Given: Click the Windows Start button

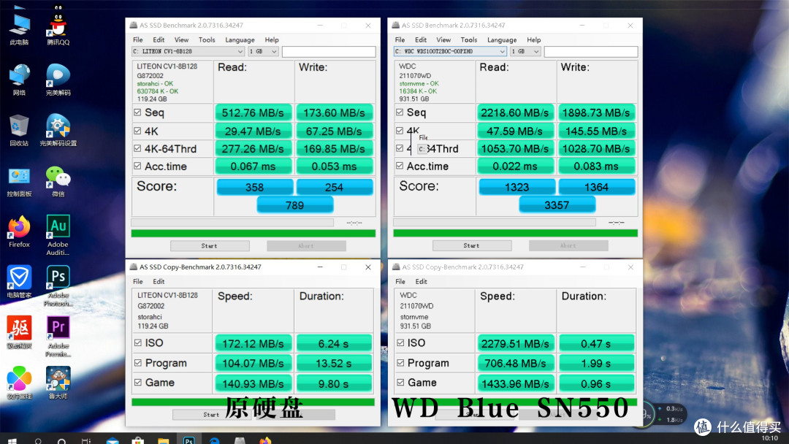Looking at the screenshot, I should click(12, 441).
